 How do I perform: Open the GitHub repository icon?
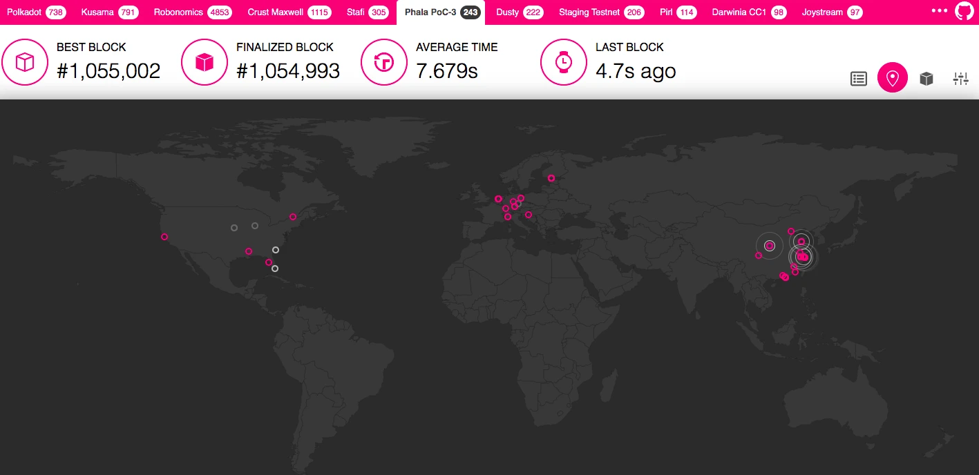tap(964, 11)
